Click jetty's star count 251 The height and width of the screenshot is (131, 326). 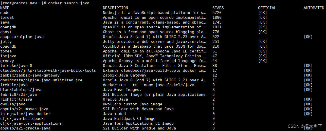[x=216, y=42]
